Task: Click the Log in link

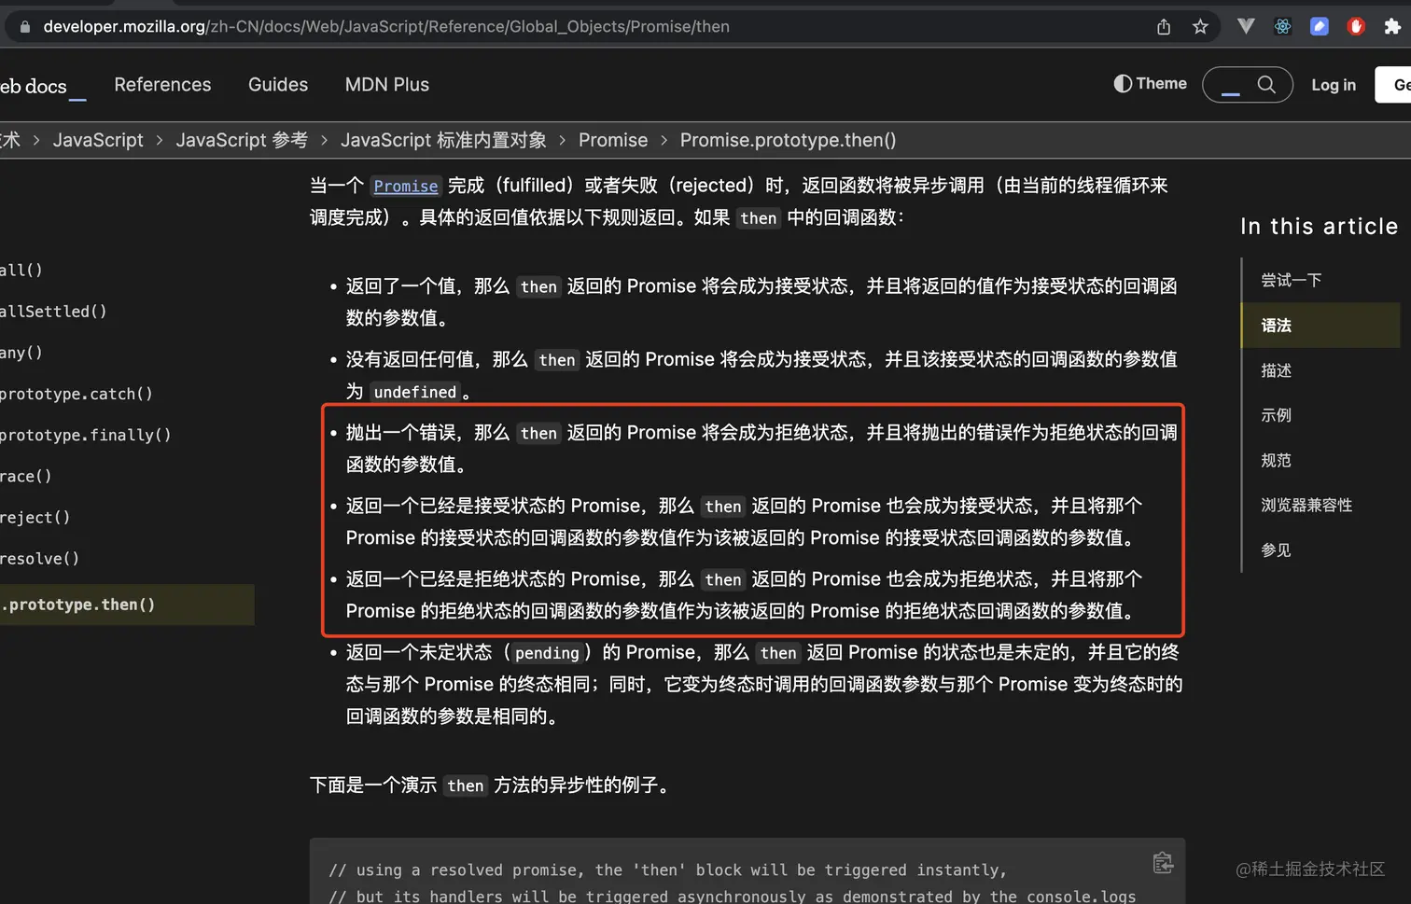Action: (x=1333, y=84)
